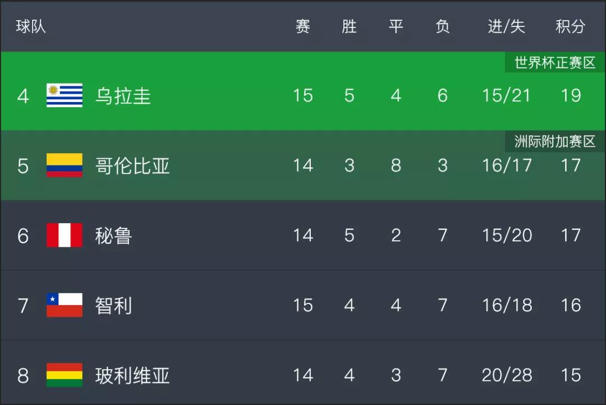
Task: Click the Uruguay flag icon
Action: click(65, 95)
